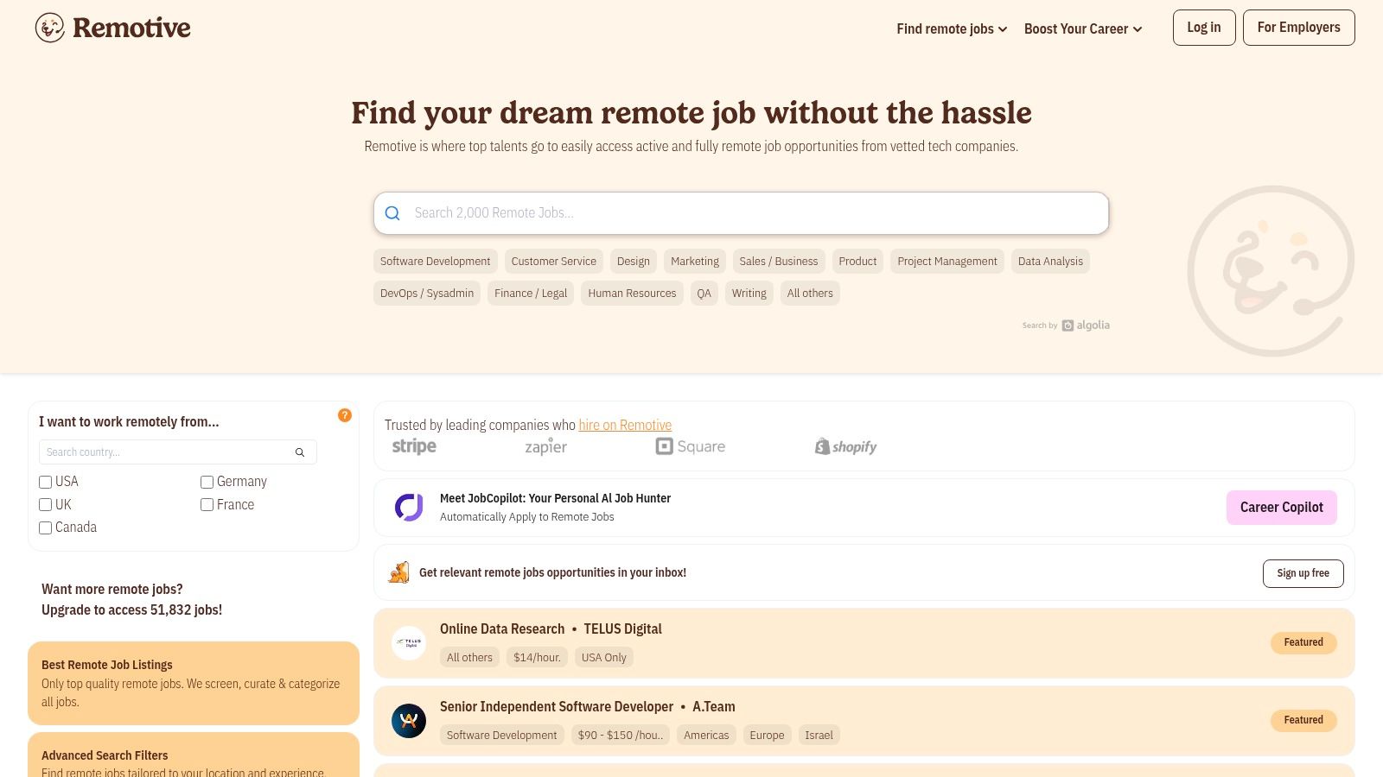Select the Sales / Business category tag
This screenshot has width=1383, height=777.
click(x=778, y=262)
